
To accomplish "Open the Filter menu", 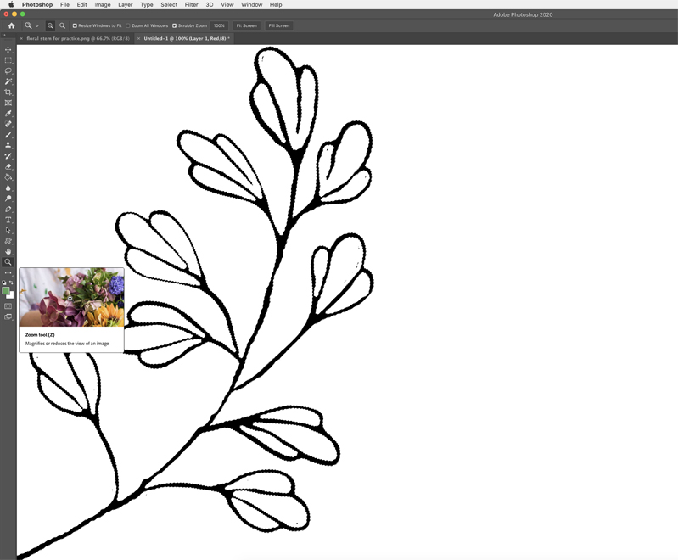I will coord(191,4).
